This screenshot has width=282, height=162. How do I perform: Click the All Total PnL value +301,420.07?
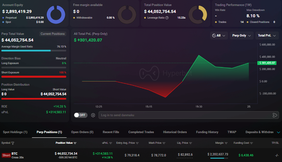pos(88,40)
